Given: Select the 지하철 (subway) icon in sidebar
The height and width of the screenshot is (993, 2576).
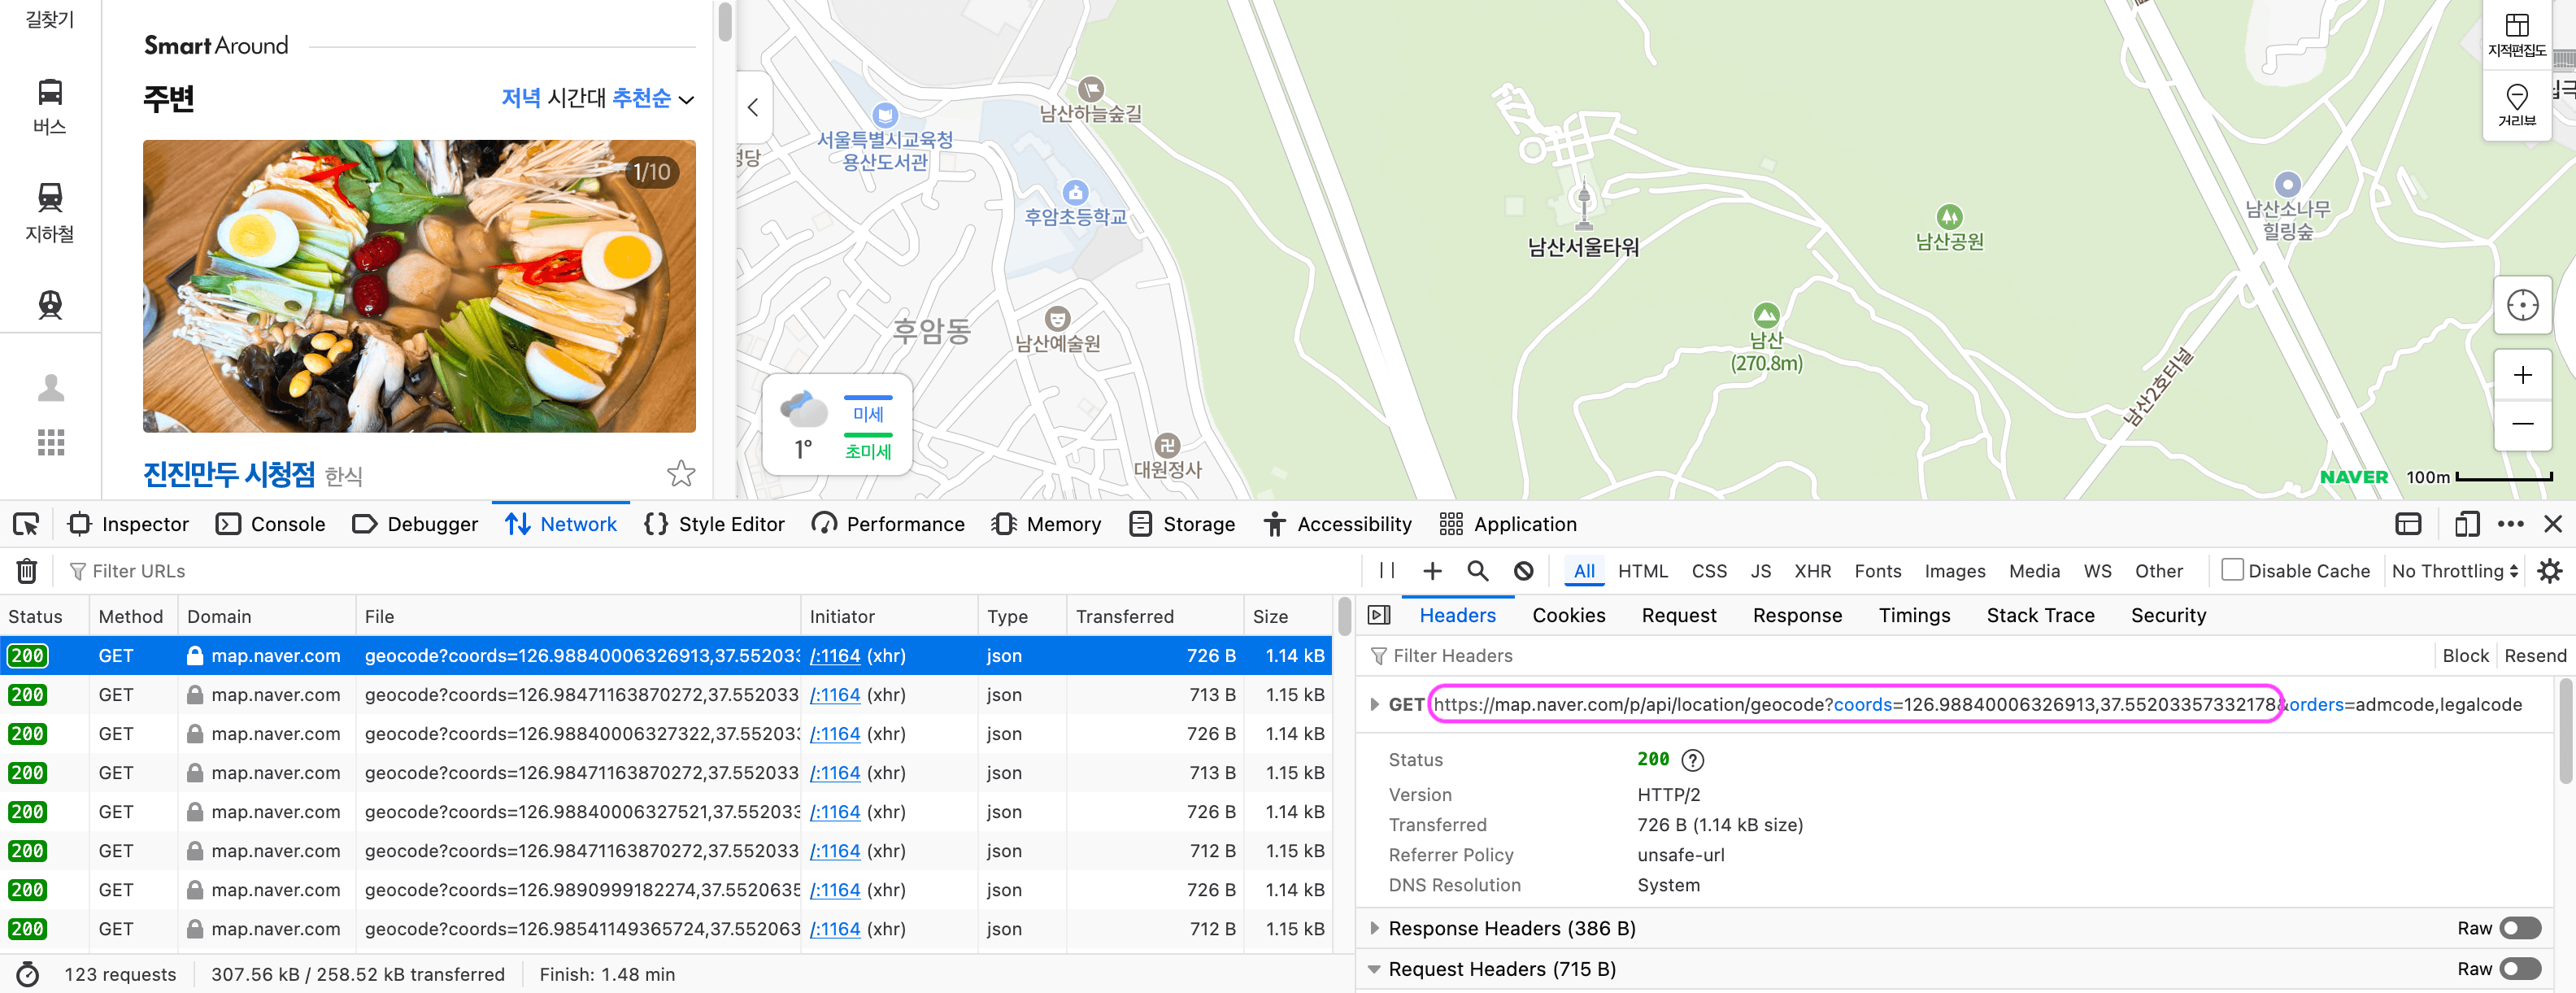Looking at the screenshot, I should (50, 210).
